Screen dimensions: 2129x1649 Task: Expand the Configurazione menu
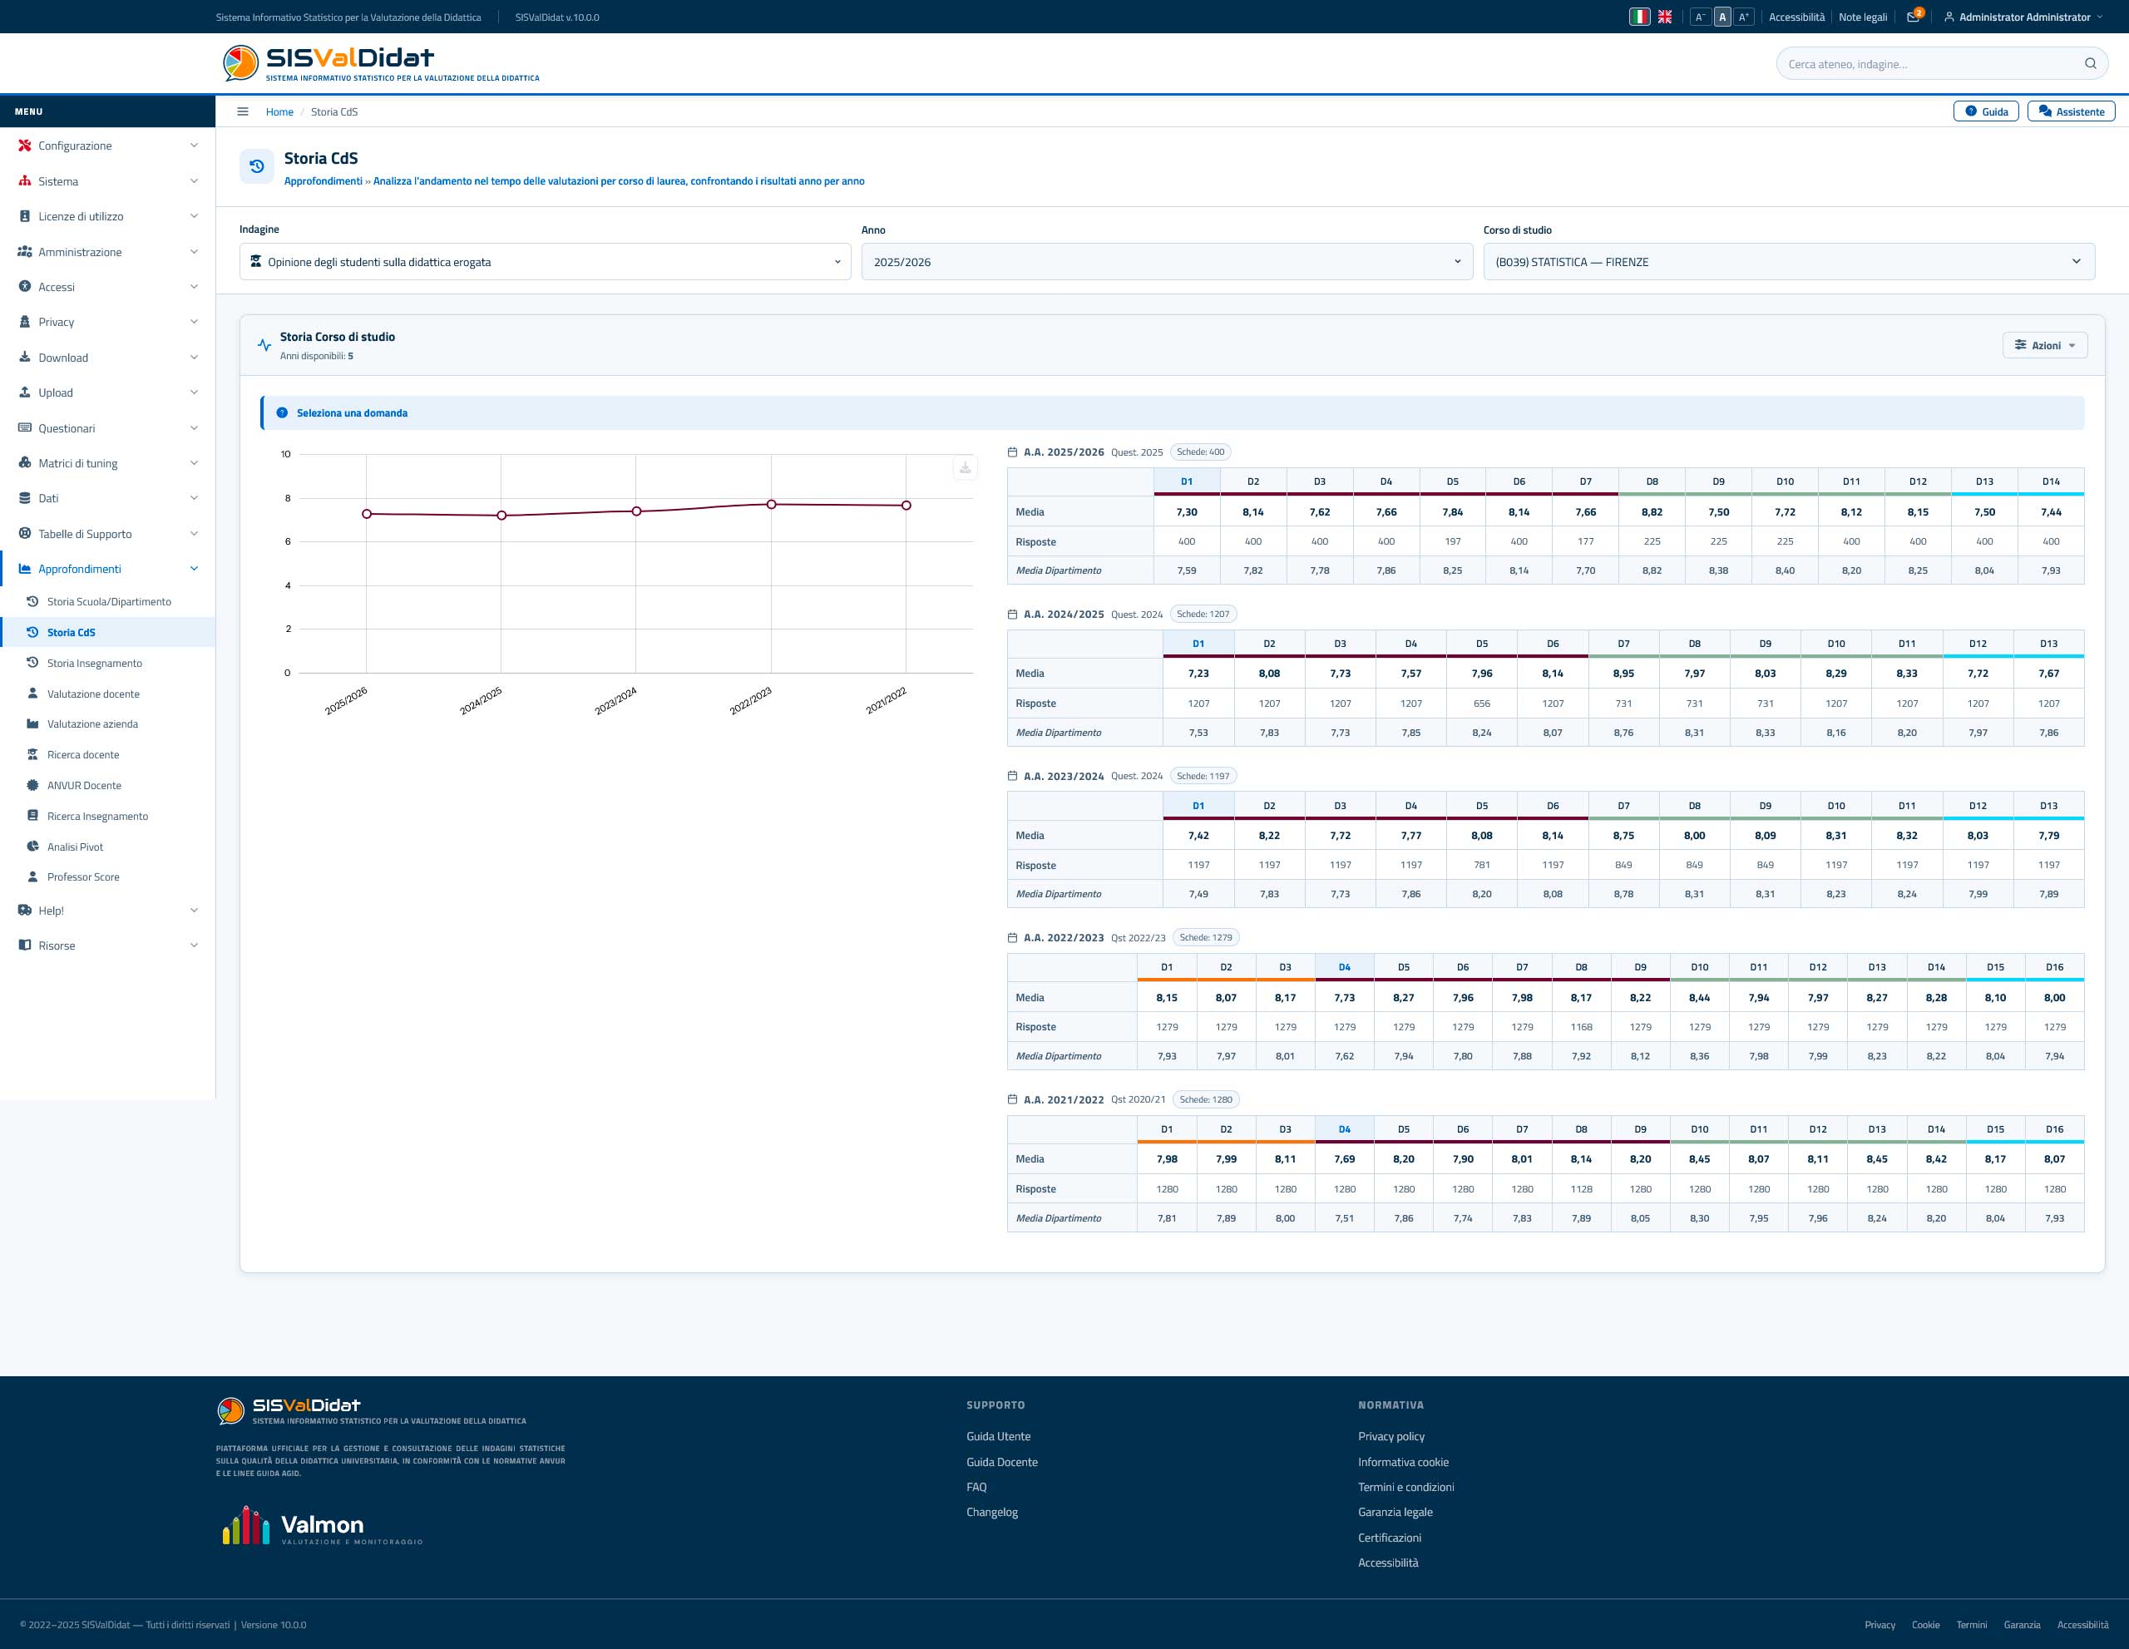(108, 146)
